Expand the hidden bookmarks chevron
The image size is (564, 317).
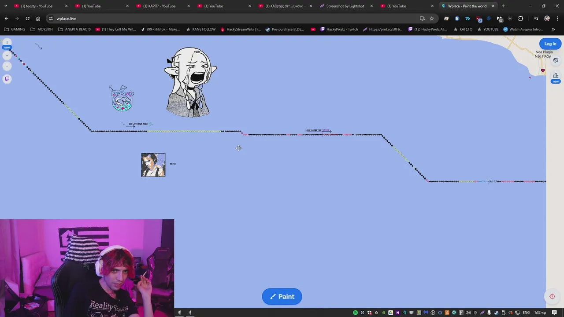click(x=553, y=29)
